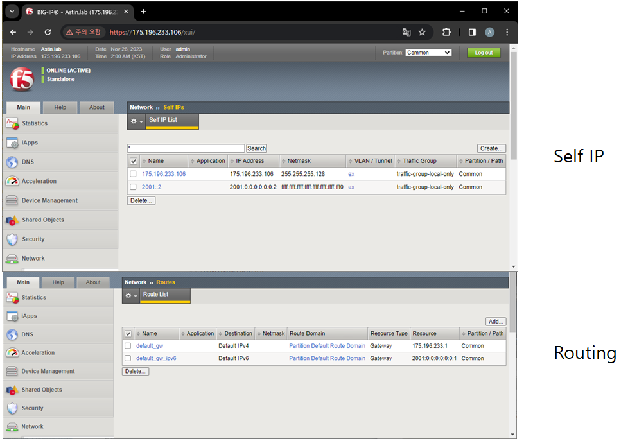Image resolution: width=621 pixels, height=441 pixels.
Task: Open the 175.196.233.106 self IP link
Action: coord(164,174)
